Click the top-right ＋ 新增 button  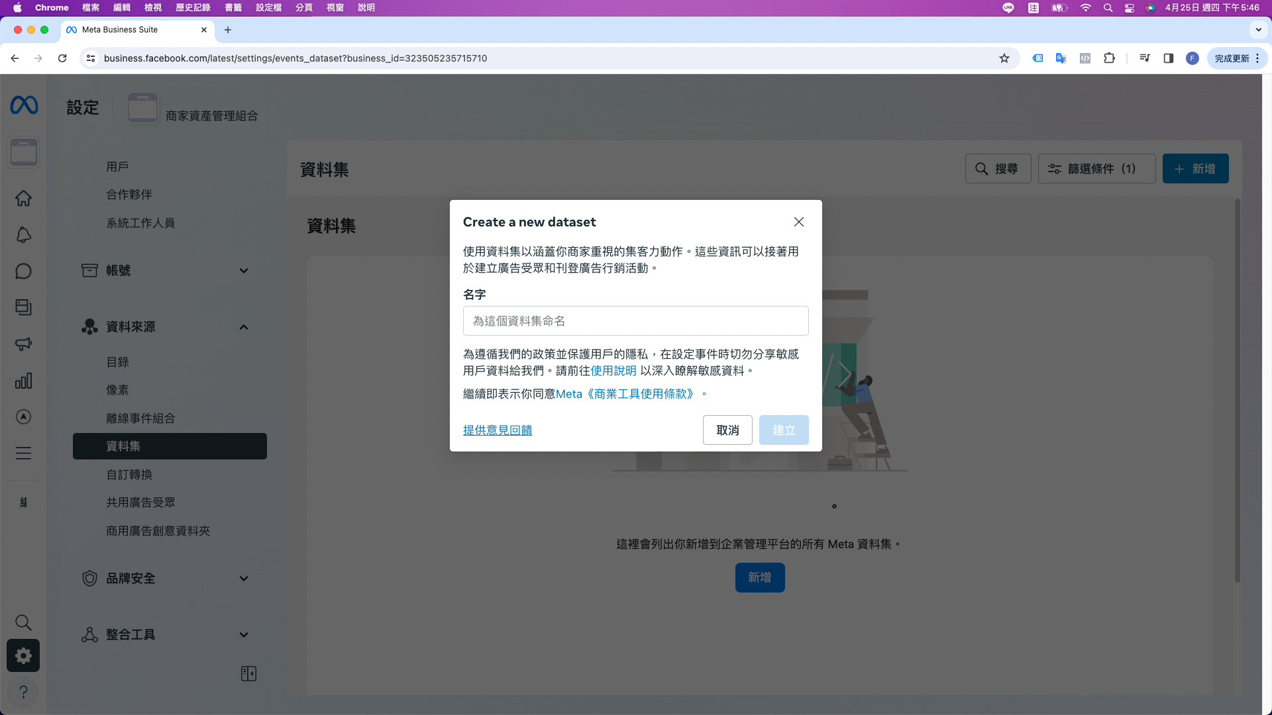(x=1195, y=169)
